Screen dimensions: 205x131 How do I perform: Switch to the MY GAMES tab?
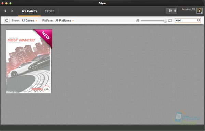coord(29,11)
